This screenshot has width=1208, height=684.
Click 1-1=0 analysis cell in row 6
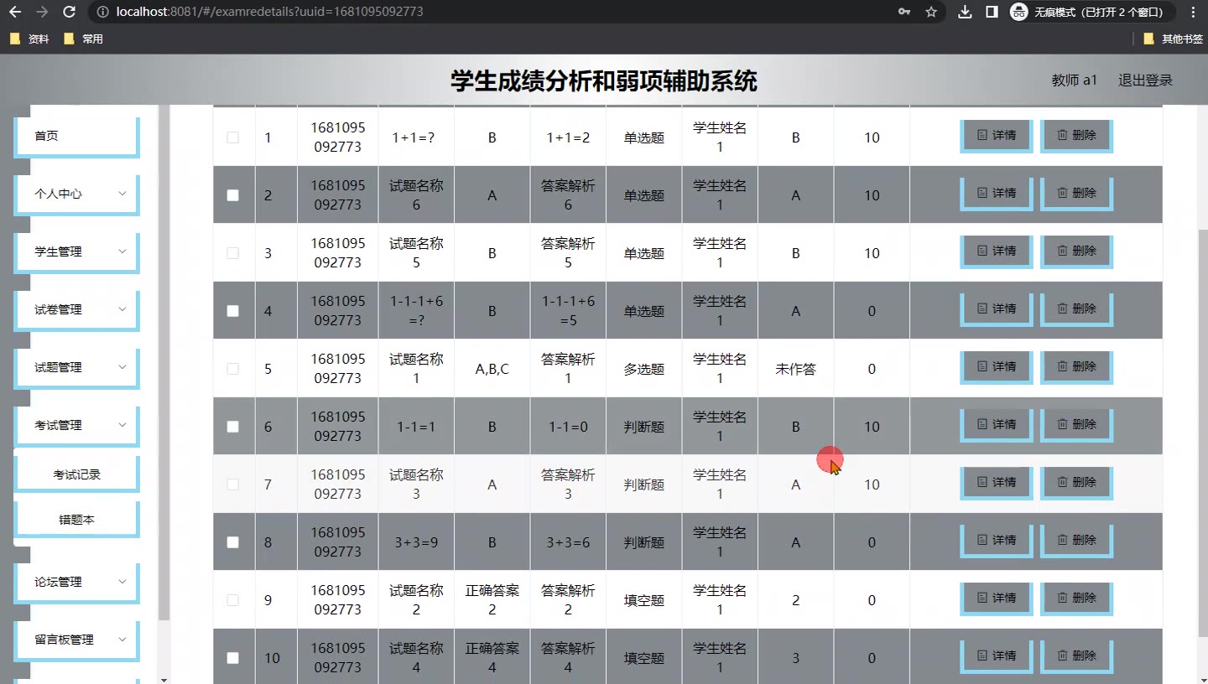pyautogui.click(x=568, y=427)
